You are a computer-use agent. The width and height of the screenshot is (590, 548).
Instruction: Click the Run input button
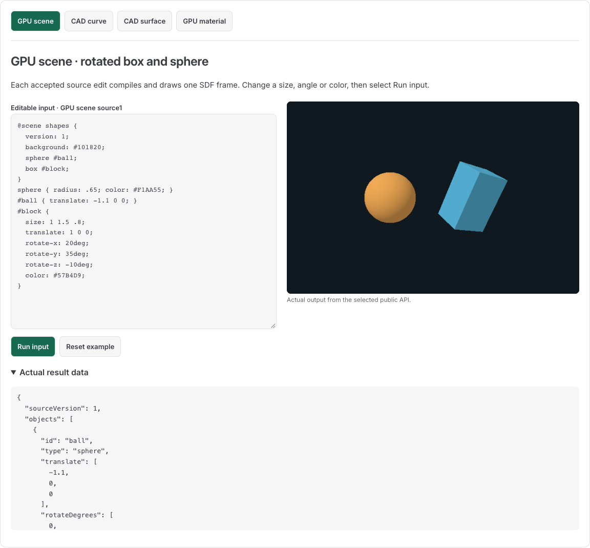pyautogui.click(x=33, y=347)
